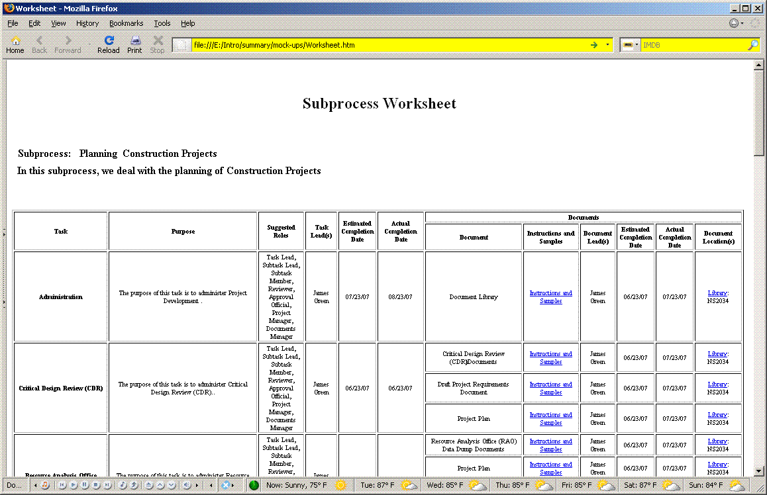Open the History menu
This screenshot has width=767, height=495.
coord(87,23)
